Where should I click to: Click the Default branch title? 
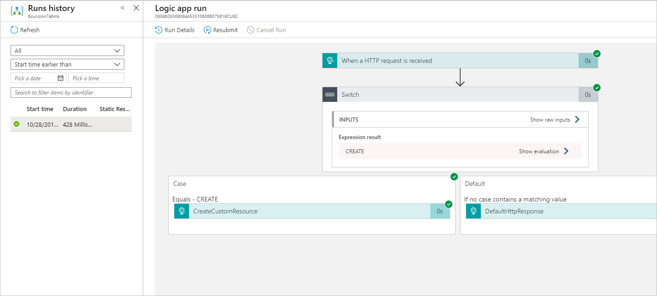pos(475,184)
